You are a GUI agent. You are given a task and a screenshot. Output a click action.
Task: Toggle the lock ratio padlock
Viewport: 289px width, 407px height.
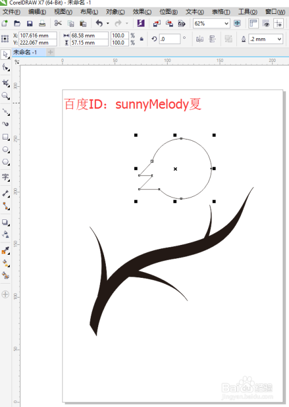tap(142, 39)
